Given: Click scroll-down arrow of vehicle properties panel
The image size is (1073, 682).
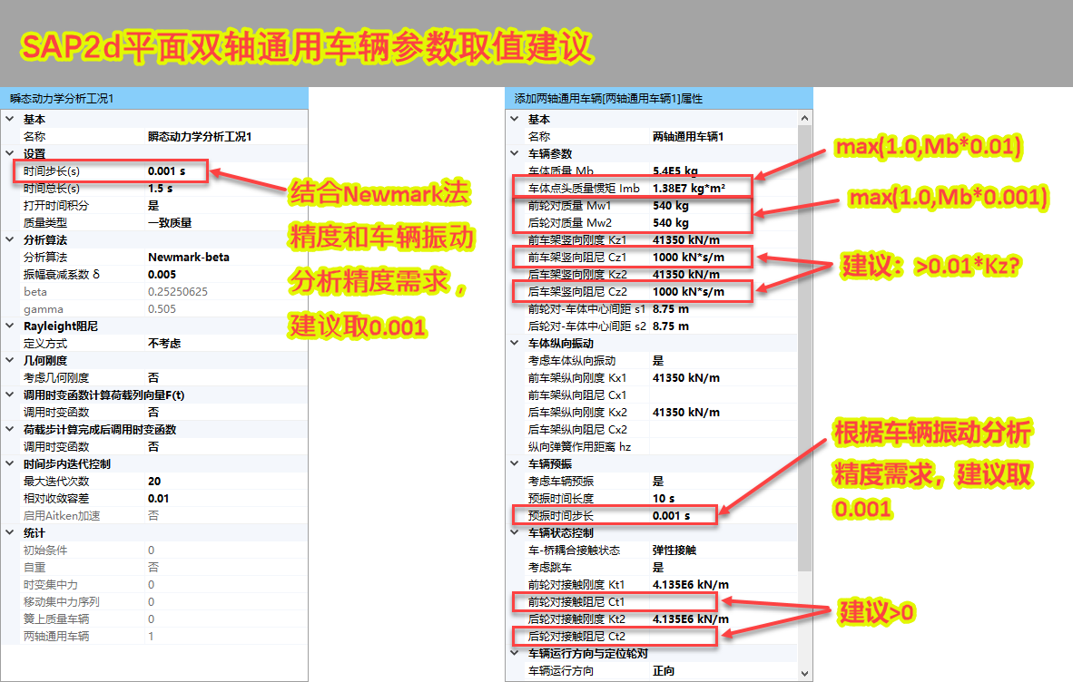Looking at the screenshot, I should 804,674.
